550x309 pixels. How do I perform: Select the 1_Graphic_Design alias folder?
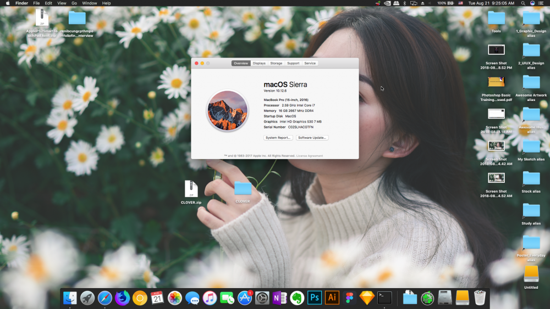coord(531,24)
